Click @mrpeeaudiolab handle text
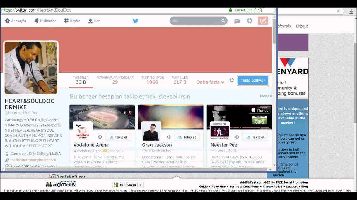Viewport: 357px width, 200px height. pyautogui.click(x=224, y=150)
